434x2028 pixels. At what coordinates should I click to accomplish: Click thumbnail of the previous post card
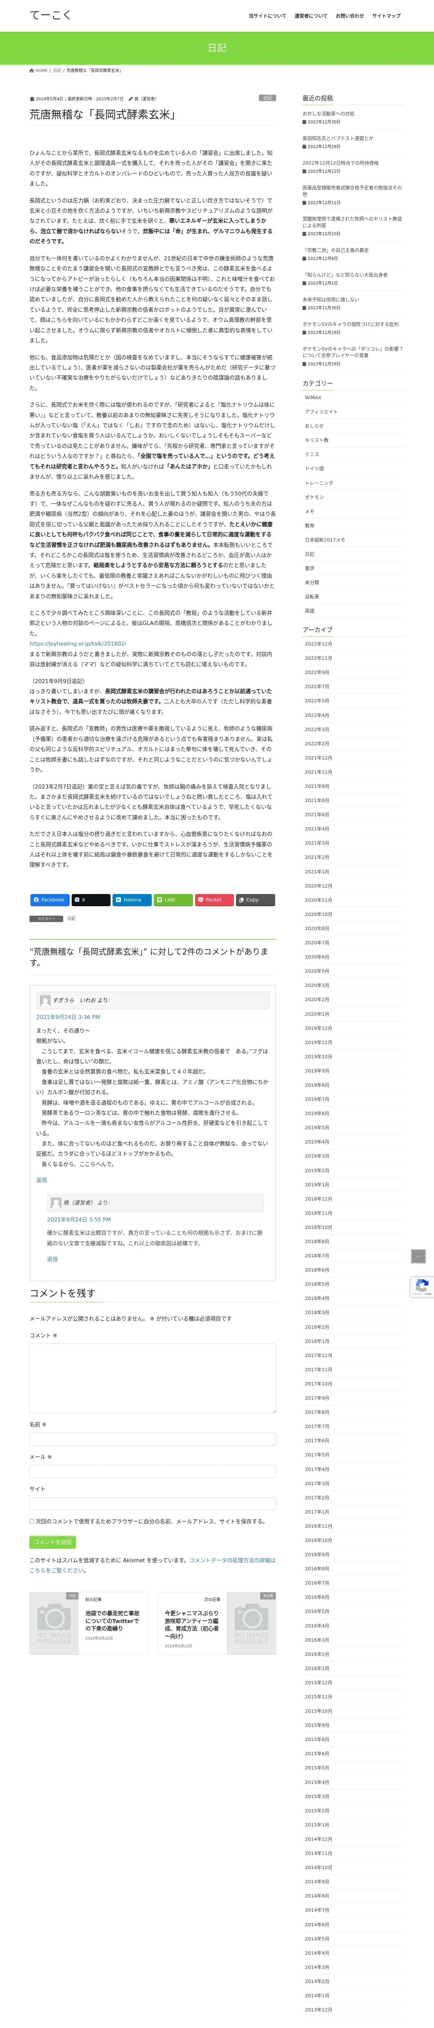point(54,1623)
